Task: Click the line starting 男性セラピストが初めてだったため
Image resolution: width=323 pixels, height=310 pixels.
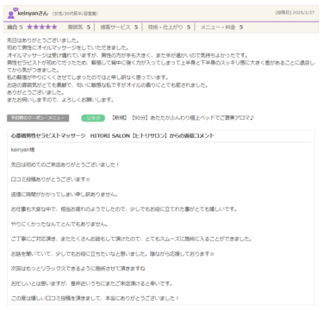Action: point(161,66)
